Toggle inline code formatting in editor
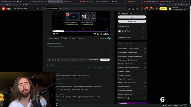 point(62,60)
